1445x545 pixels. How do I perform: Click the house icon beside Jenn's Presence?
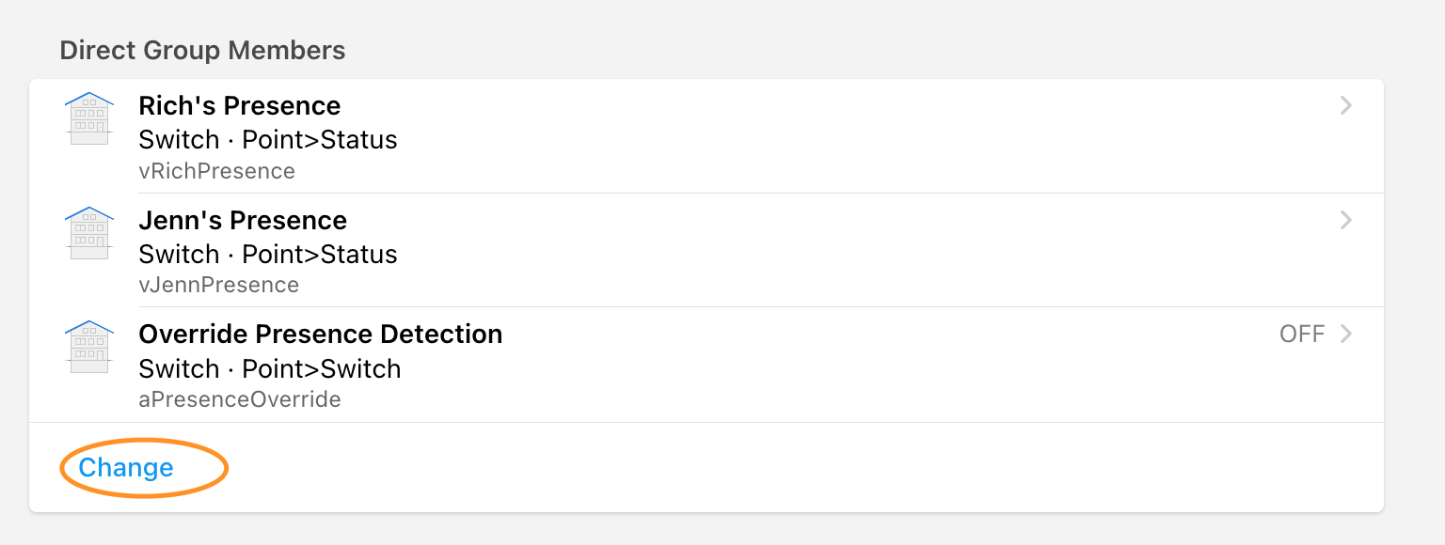coord(89,233)
